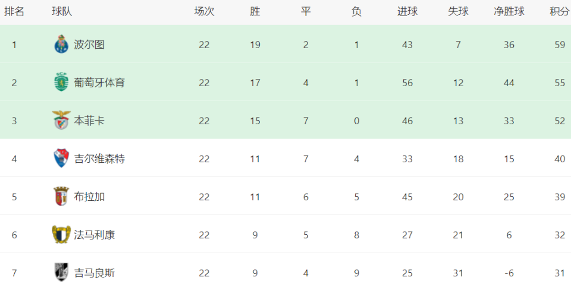Viewport: 571px width, 287px height.
Task: Click the Guimarães club crest
Action: point(61,273)
